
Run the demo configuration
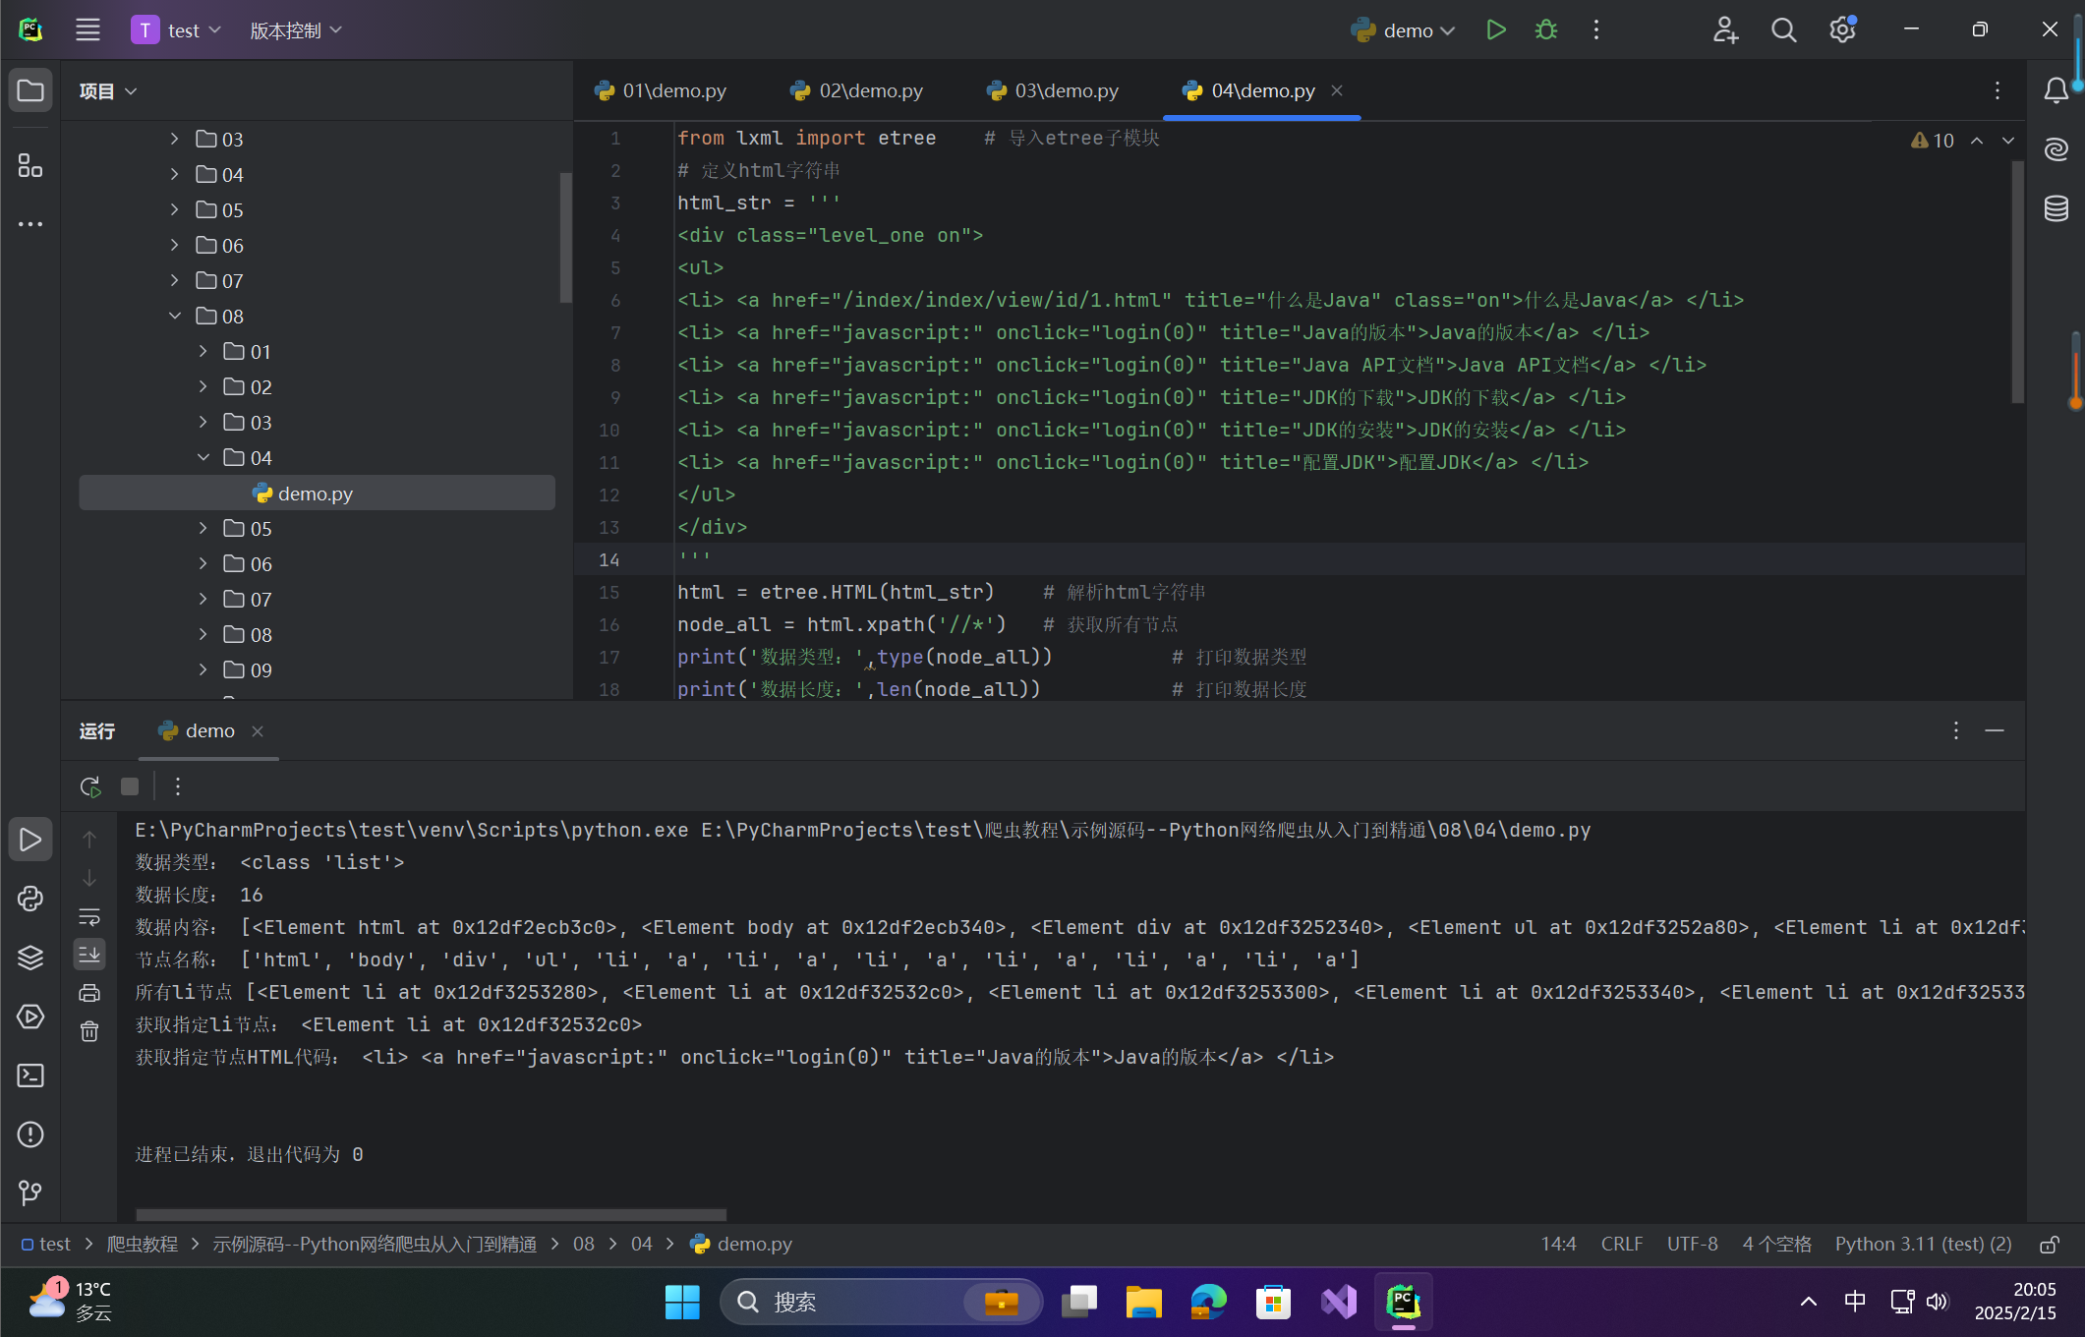[1495, 30]
